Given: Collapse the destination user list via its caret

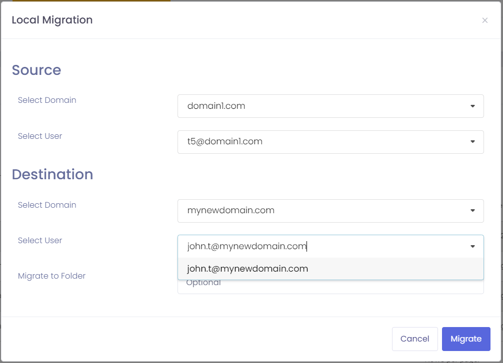Looking at the screenshot, I should coord(472,246).
